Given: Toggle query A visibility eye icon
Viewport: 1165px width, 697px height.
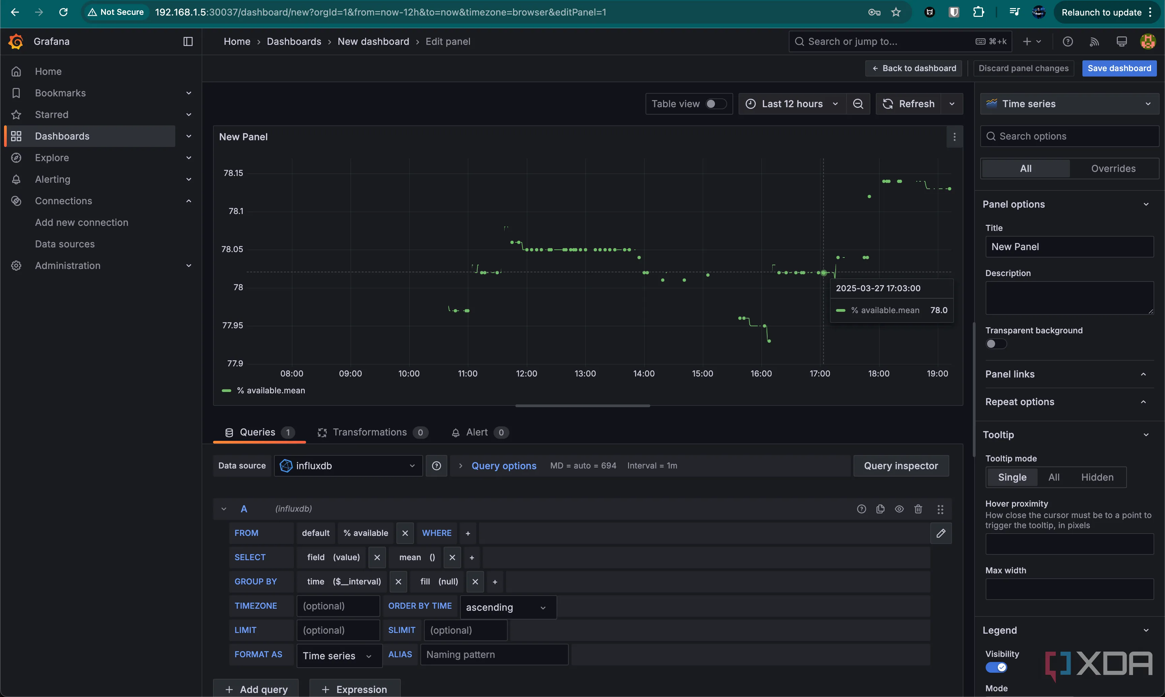Looking at the screenshot, I should pyautogui.click(x=899, y=509).
